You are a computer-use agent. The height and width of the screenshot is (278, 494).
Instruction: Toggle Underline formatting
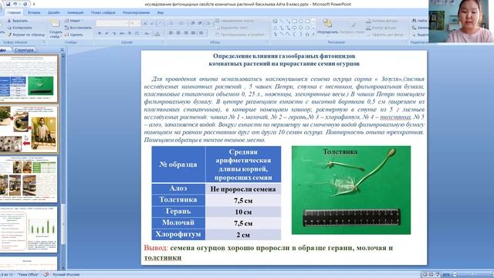(x=113, y=33)
